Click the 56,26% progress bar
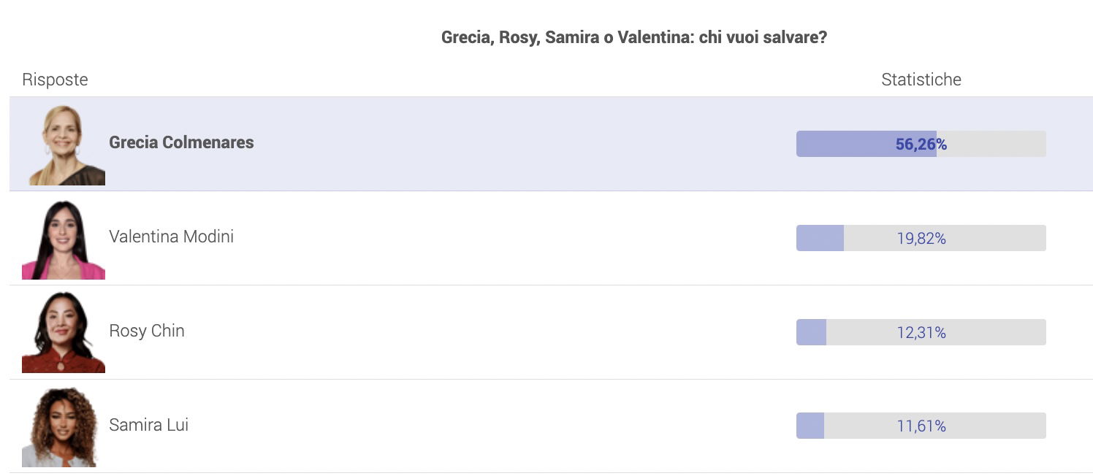 coord(921,144)
